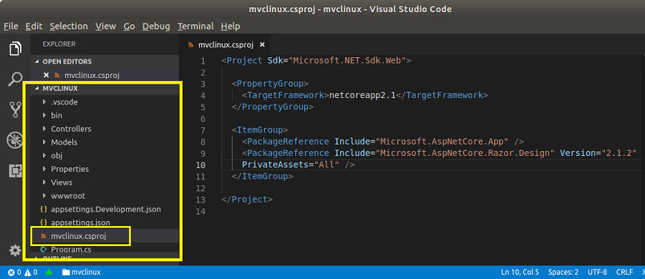Open the Debug activity bar icon
This screenshot has height=279, width=645.
(x=15, y=140)
